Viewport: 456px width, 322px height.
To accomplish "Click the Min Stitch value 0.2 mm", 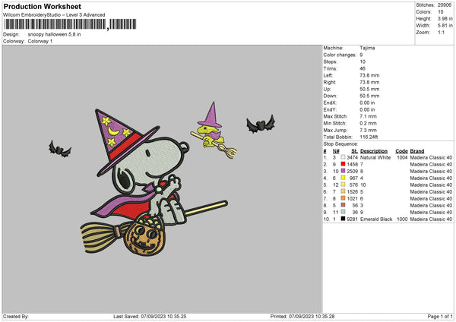I will [x=368, y=123].
